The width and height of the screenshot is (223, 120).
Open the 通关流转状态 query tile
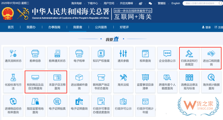tap(13, 58)
